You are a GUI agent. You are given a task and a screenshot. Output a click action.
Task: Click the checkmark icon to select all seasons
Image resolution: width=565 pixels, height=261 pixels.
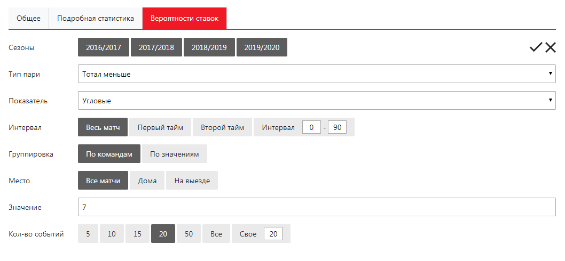pos(536,47)
